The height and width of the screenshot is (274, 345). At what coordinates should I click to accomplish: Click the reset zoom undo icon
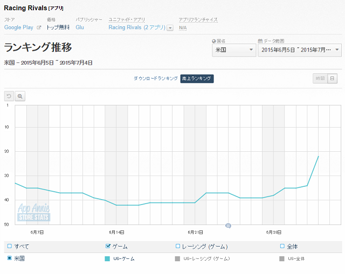(x=9, y=96)
